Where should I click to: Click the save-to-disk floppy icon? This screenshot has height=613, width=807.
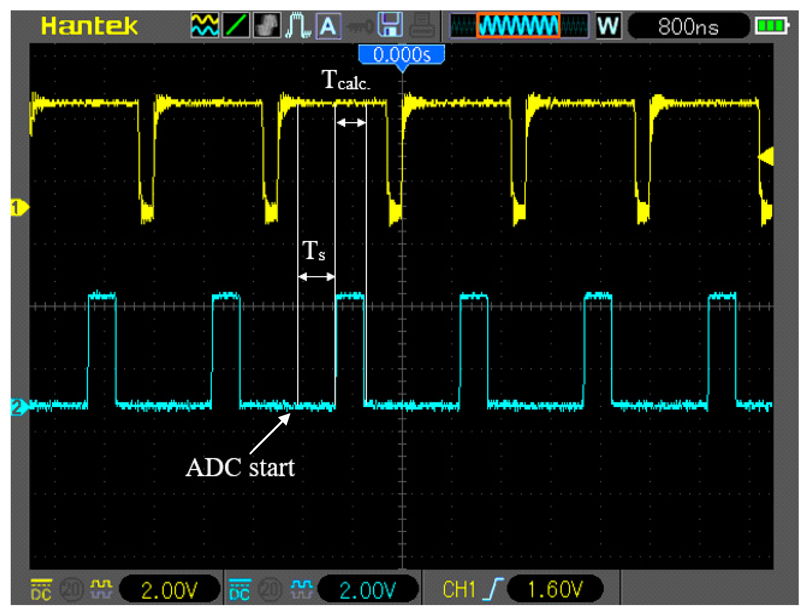[390, 25]
